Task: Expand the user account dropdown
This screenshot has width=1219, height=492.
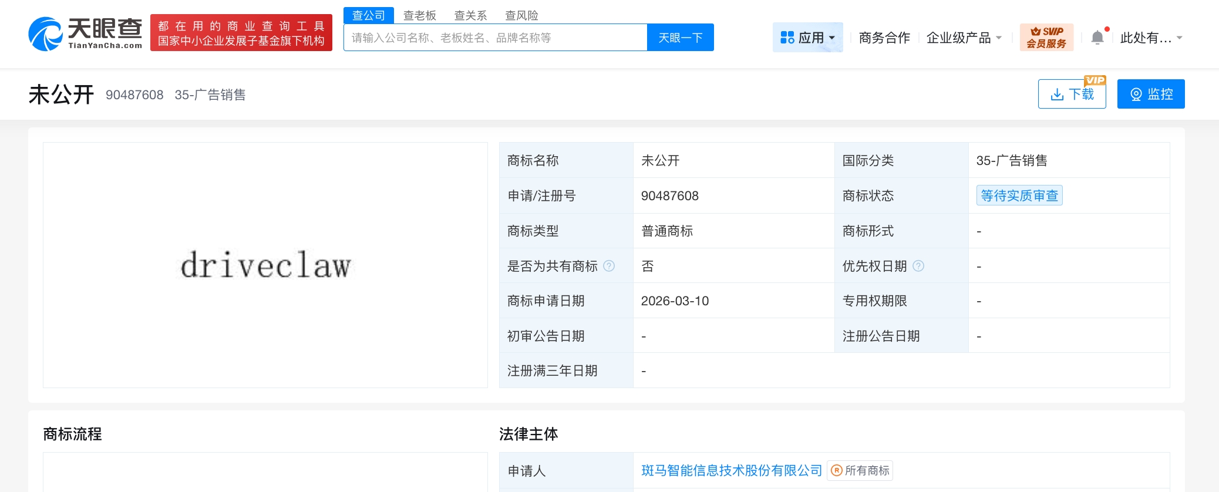Action: (1150, 38)
